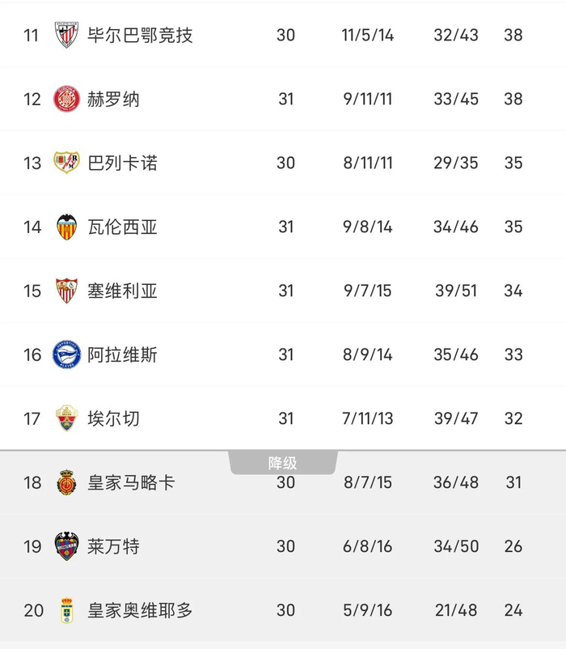Select the 塞维利亚 team name
Image resolution: width=566 pixels, height=649 pixels.
[122, 291]
